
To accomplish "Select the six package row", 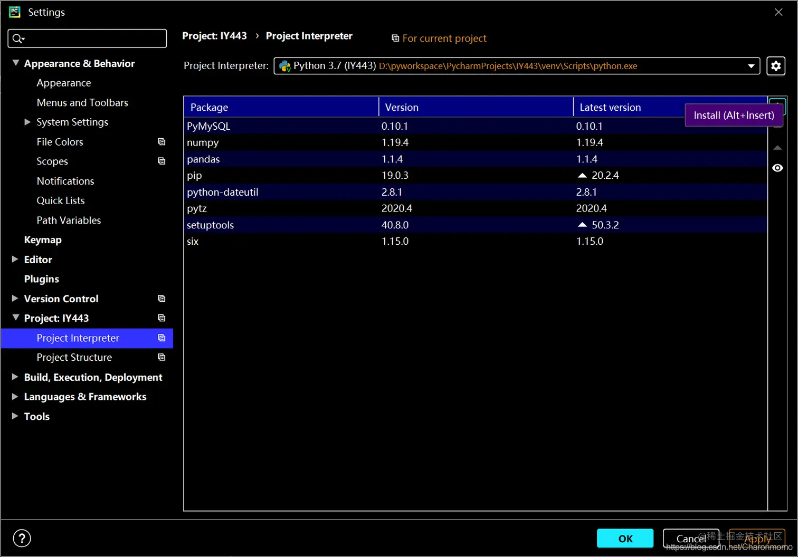I will point(476,241).
